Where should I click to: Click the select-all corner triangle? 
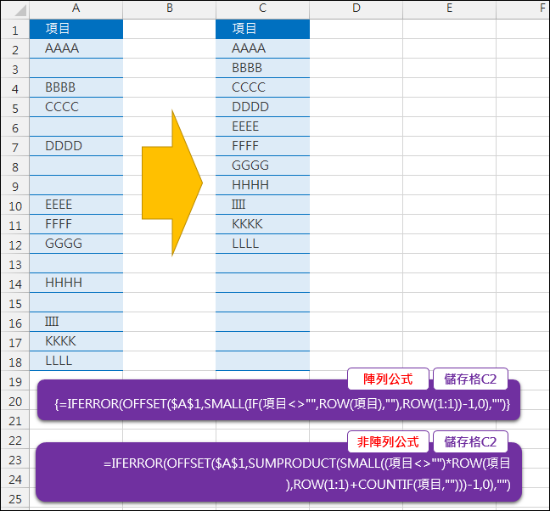[20, 10]
